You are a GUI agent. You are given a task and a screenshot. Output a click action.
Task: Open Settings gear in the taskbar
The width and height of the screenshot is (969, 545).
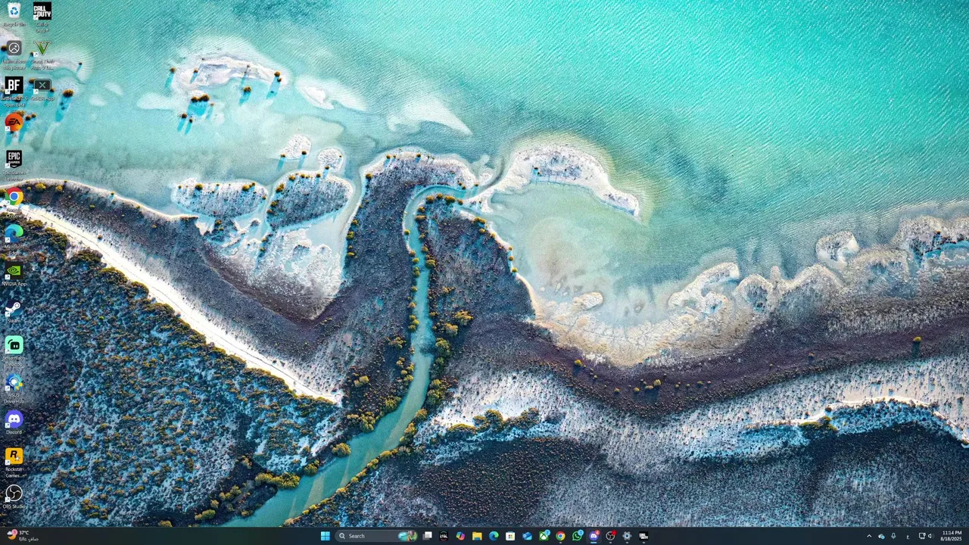click(x=627, y=536)
